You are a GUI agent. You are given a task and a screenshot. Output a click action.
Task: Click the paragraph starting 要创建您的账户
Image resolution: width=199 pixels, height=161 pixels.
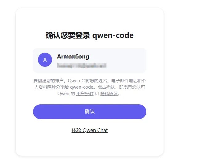tap(90, 87)
